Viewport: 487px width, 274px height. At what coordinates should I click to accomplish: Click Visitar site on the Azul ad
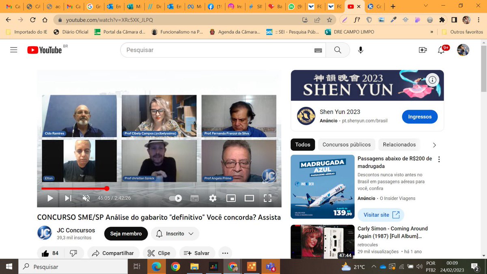[x=381, y=215]
